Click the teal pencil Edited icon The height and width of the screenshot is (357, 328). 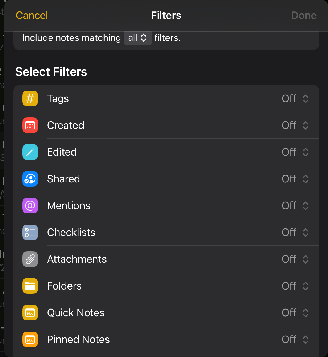click(x=30, y=152)
